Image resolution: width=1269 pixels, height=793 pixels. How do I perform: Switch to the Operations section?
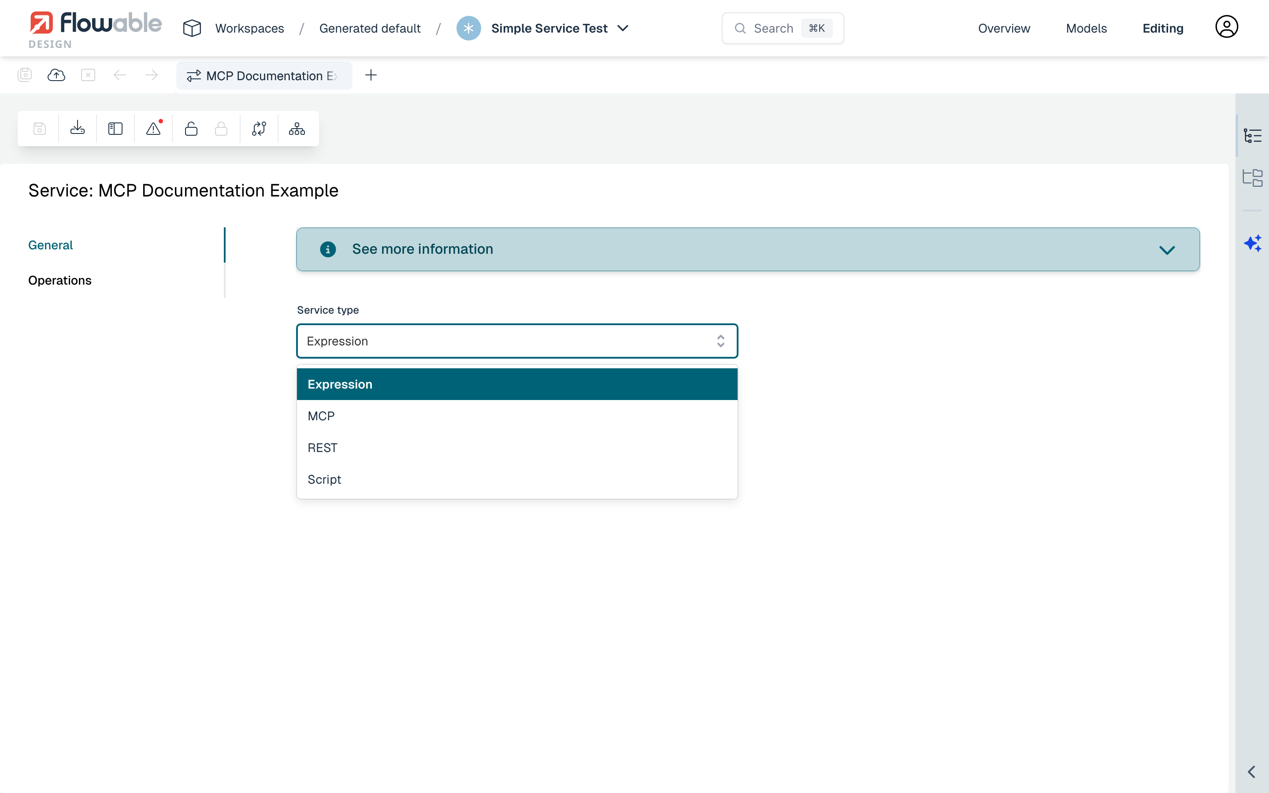pyautogui.click(x=60, y=280)
